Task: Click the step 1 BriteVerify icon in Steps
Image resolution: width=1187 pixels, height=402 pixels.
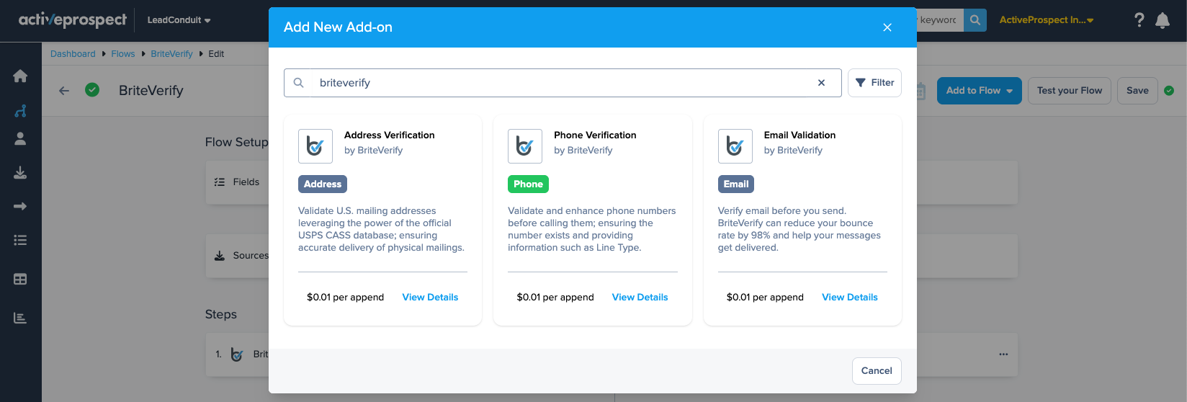Action: 237,354
